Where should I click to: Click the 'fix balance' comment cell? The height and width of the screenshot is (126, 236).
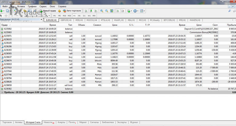(x=213, y=89)
